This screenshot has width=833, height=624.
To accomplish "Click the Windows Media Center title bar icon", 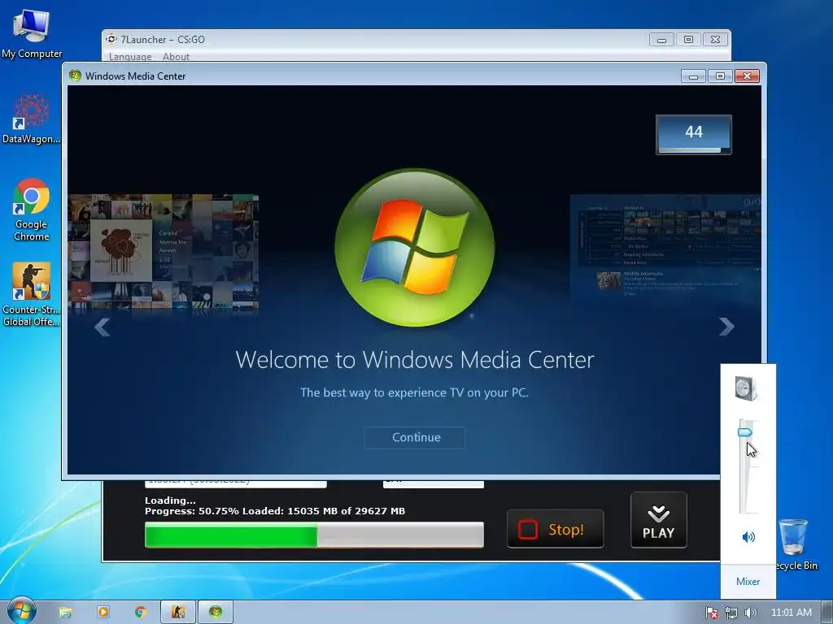I will (75, 76).
